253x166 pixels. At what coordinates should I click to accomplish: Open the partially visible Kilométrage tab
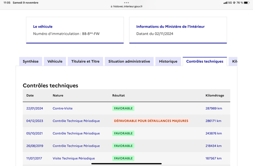233,61
